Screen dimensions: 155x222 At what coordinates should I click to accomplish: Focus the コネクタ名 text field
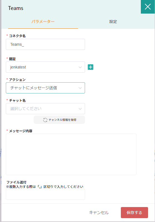[x=46, y=44]
